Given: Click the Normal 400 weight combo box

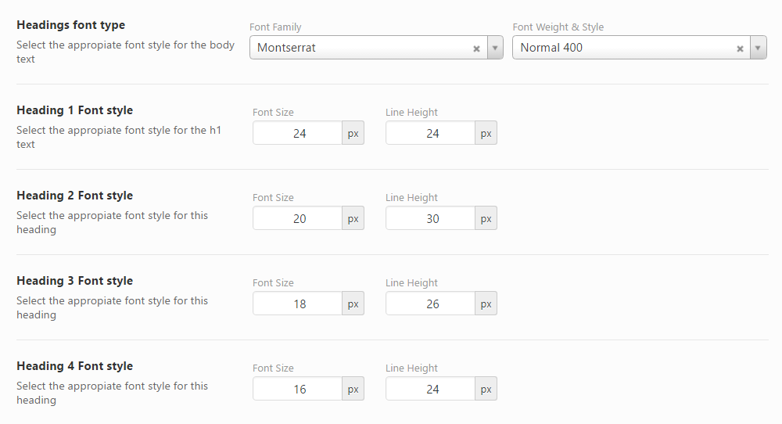Looking at the screenshot, I should [623, 48].
